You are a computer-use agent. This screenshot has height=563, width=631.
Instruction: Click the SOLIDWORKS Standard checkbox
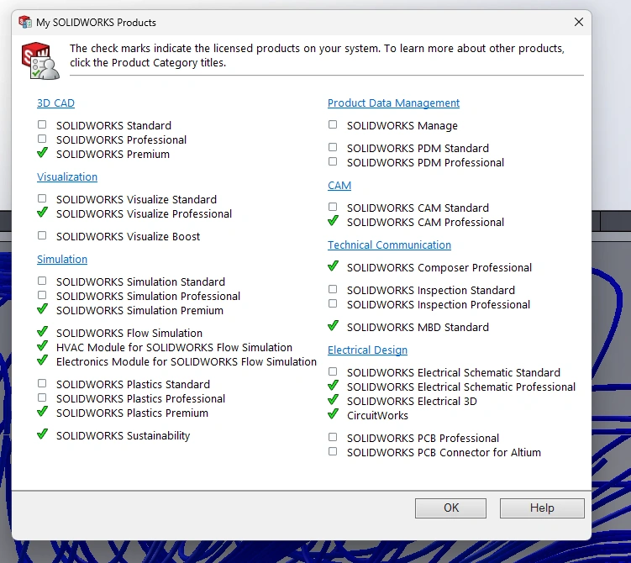pyautogui.click(x=42, y=124)
